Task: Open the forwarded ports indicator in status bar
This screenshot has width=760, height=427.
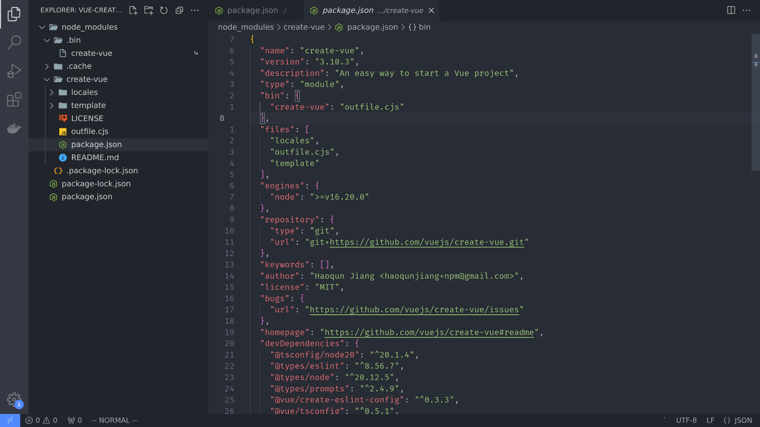Action: [74, 420]
